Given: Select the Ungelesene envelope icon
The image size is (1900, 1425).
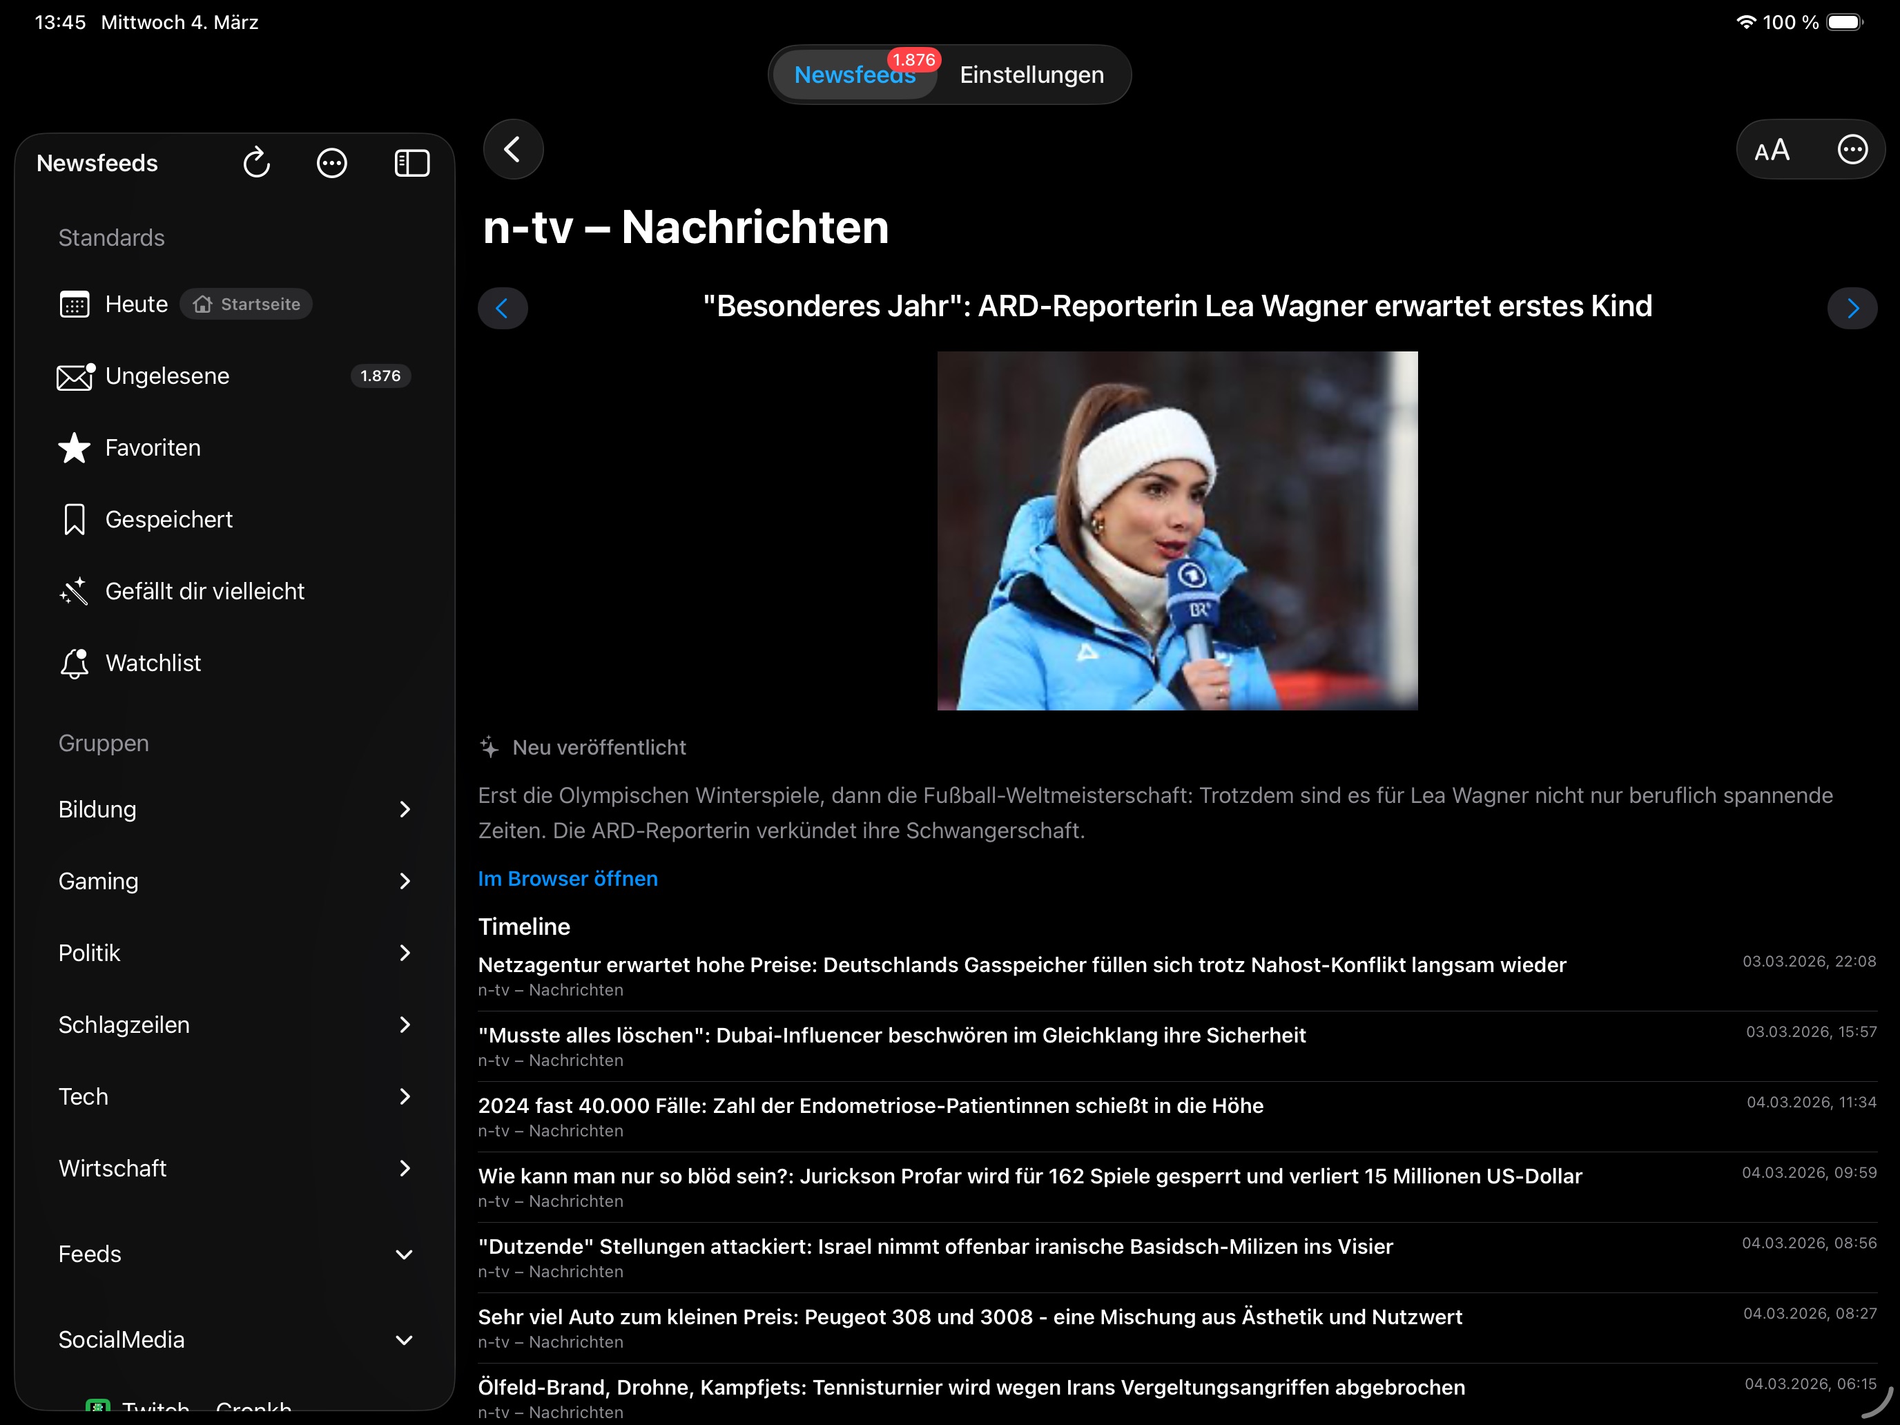Looking at the screenshot, I should [x=74, y=376].
